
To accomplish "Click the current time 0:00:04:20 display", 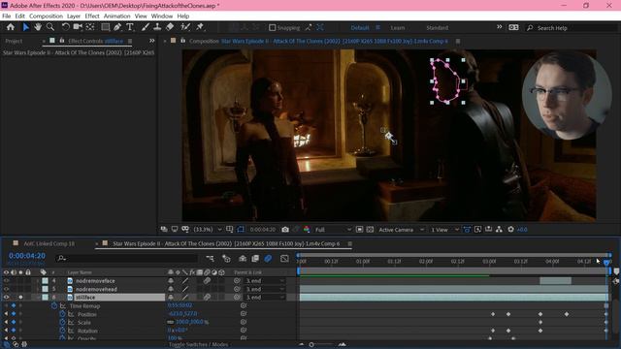I will pyautogui.click(x=27, y=256).
